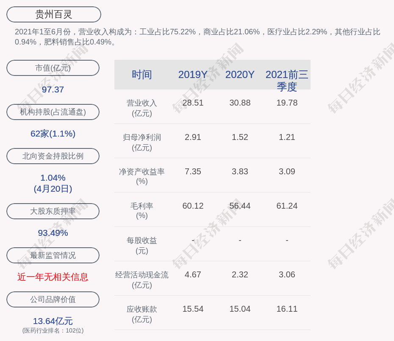Click the revenue composition summary paragraph
Viewport: 394px width, 341px height.
point(197,37)
